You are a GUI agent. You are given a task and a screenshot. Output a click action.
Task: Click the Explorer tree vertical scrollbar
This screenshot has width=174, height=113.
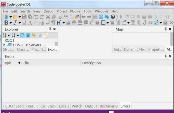pos(56,44)
